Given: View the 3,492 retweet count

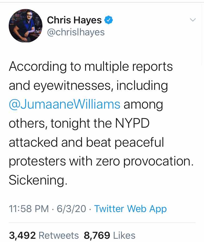Looking at the screenshot, I should click(x=22, y=235).
